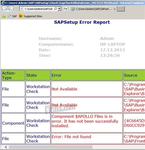Click the second Not Available error cell

click(87, 105)
